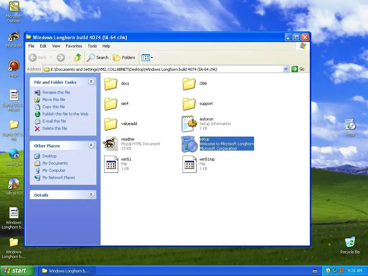The height and width of the screenshot is (276, 368).
Task: Click E-mail this file link
Action: click(54, 121)
